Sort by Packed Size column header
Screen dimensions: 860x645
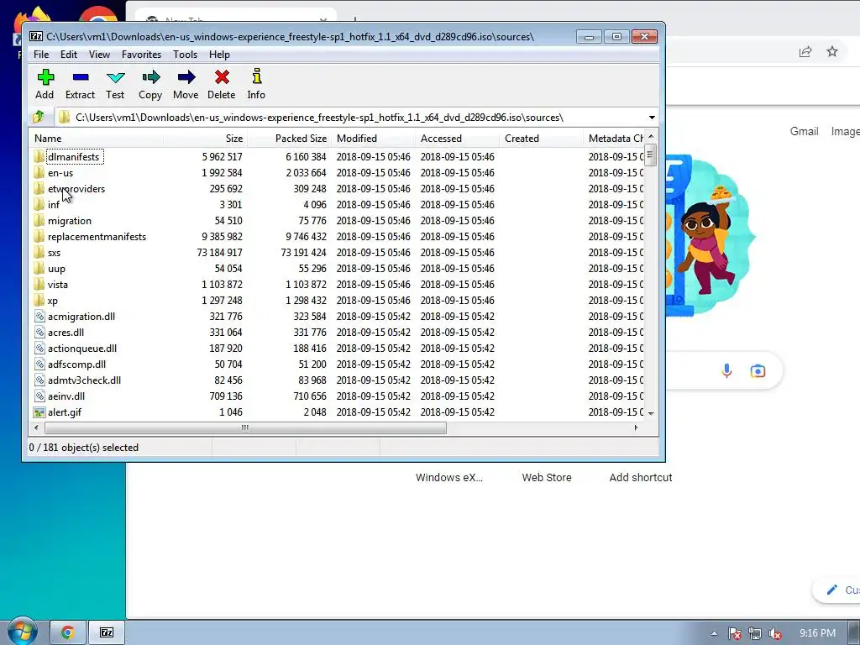[x=290, y=139]
